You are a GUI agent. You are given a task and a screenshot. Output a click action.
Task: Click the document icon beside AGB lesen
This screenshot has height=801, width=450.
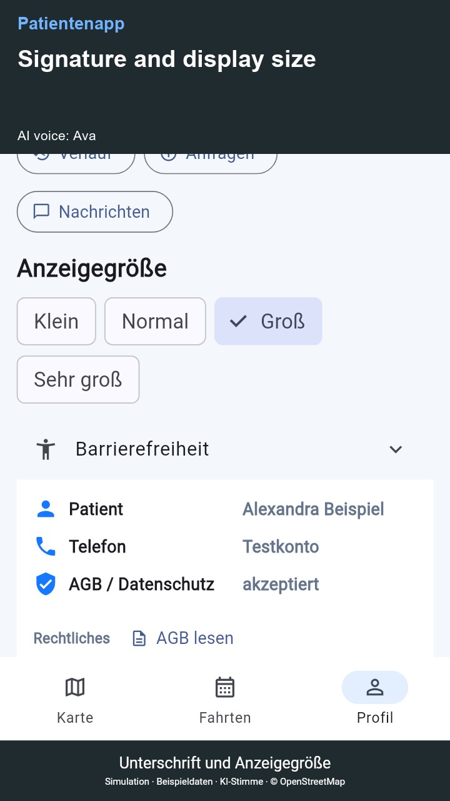139,638
